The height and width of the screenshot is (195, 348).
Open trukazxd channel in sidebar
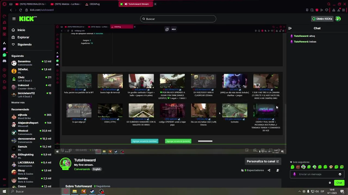click(31, 87)
